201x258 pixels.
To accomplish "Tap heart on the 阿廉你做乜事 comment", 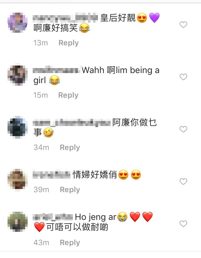I will (183, 129).
